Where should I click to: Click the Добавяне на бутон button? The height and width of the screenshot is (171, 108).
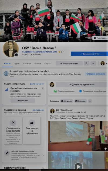[89, 54]
